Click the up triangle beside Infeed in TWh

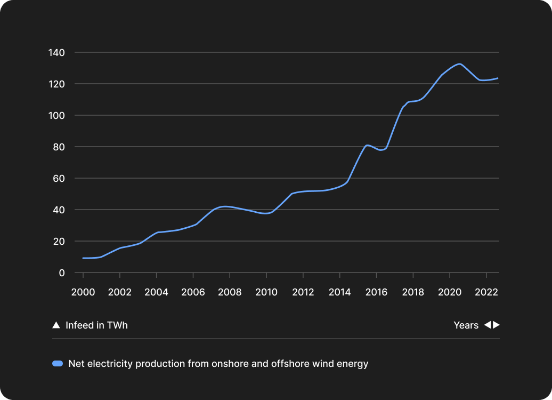tap(56, 325)
